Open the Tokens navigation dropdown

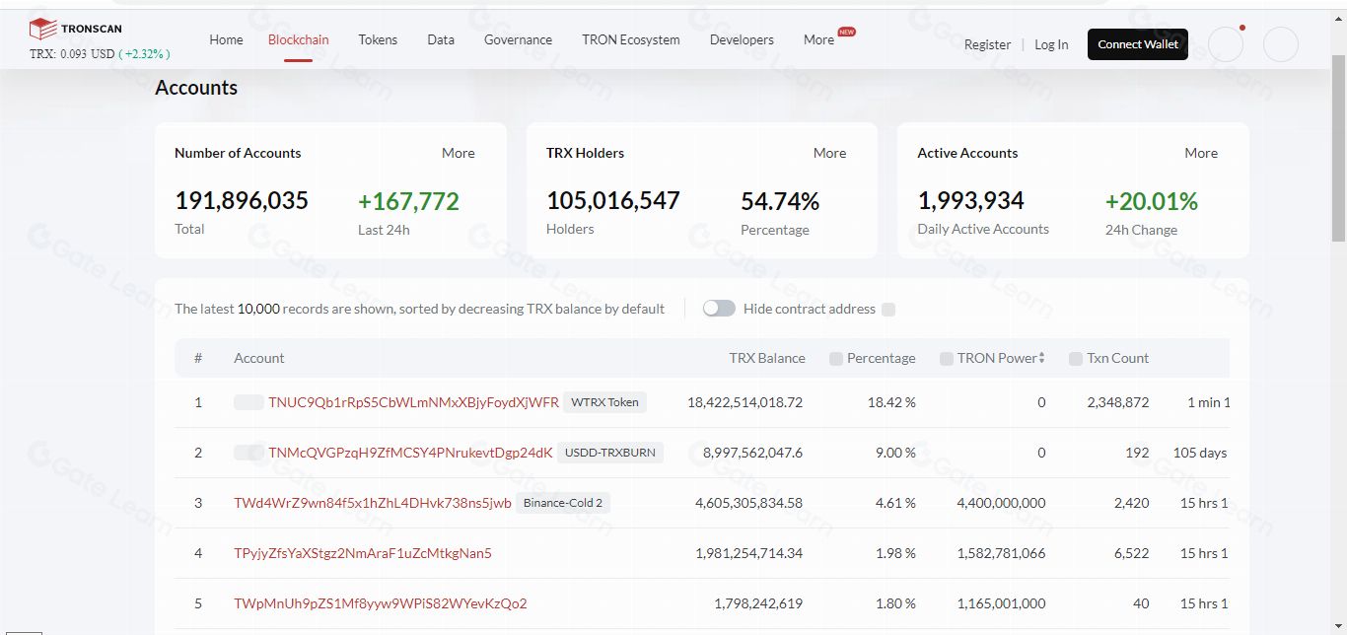(x=378, y=40)
